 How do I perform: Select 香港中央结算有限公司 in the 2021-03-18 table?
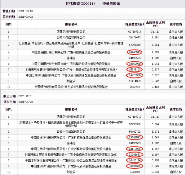point(71,37)
